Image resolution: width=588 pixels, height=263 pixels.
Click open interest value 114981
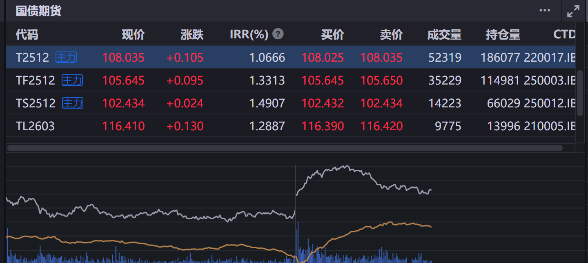500,80
